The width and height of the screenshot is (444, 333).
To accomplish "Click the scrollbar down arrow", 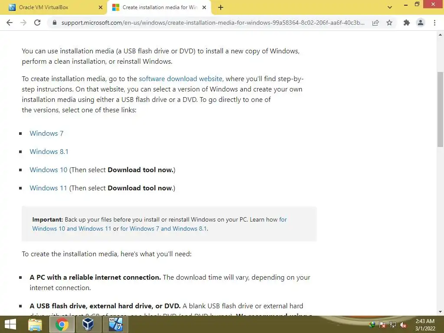I will 440,312.
